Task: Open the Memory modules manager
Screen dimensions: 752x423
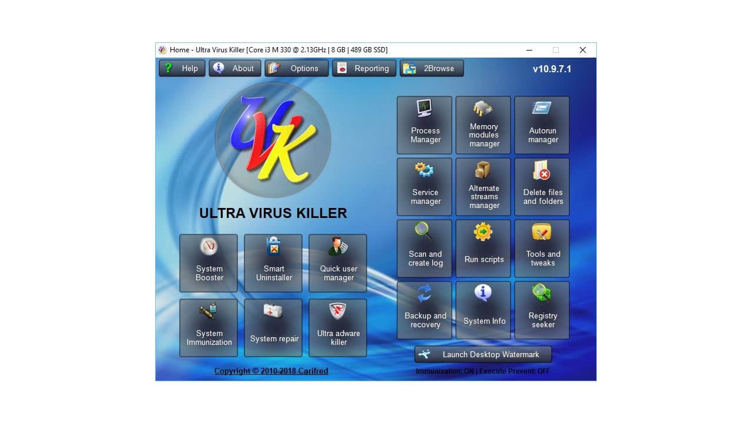Action: [483, 125]
